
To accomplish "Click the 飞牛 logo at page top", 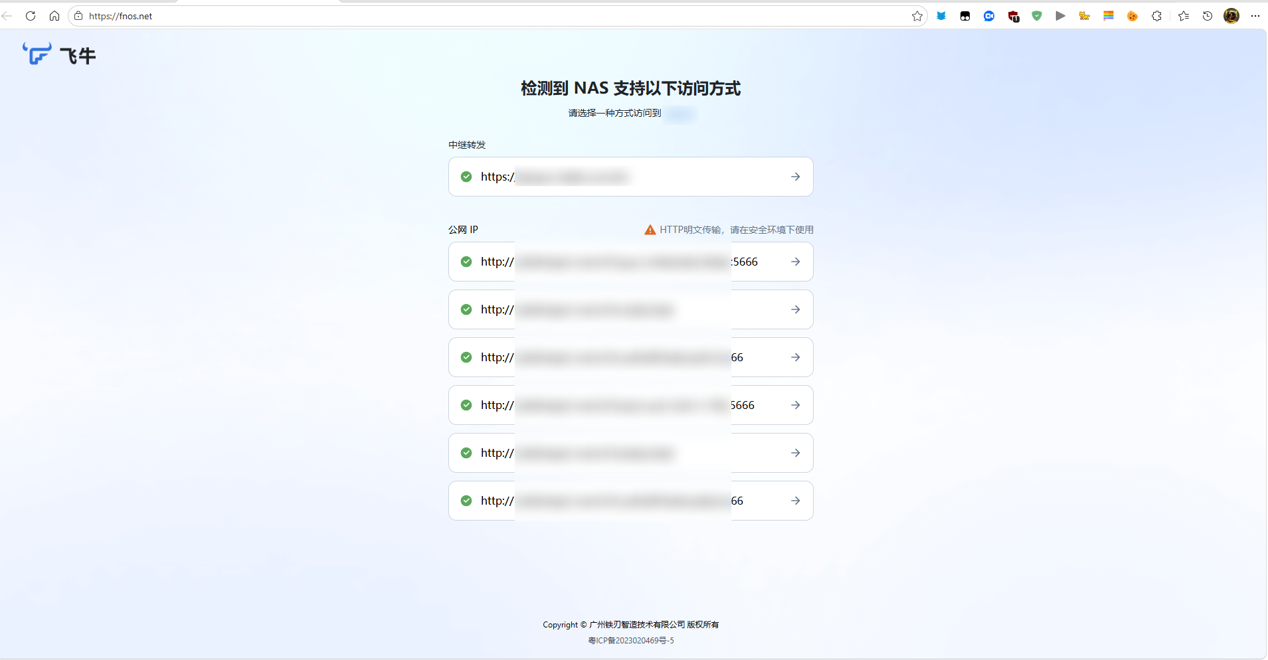I will 59,54.
